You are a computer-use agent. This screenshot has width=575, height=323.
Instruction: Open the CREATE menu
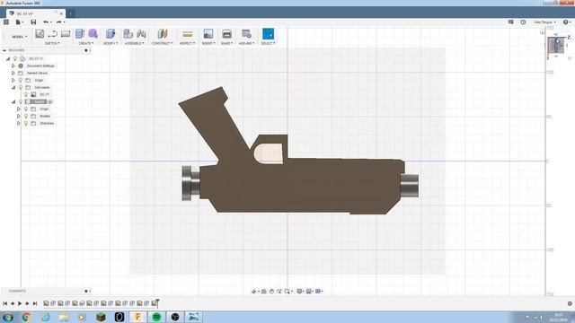[86, 43]
